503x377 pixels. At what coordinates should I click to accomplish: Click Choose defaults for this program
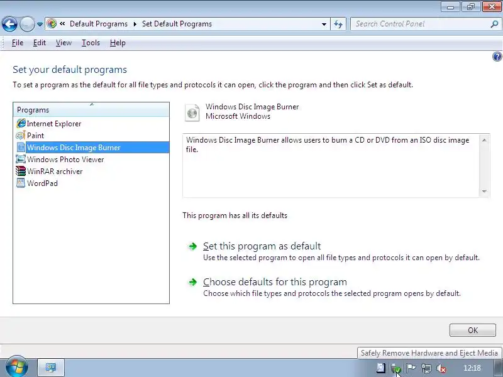click(275, 281)
